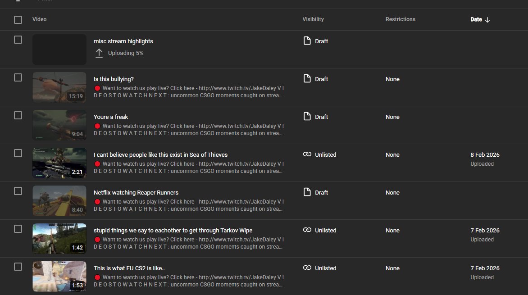Click the draft document icon for 'Is this bullying?'

(x=307, y=78)
